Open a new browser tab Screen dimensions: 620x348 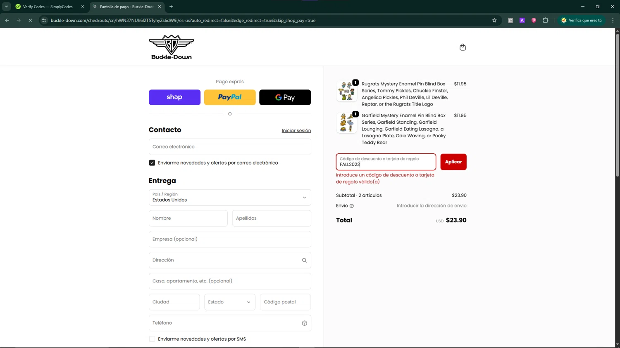tap(171, 7)
